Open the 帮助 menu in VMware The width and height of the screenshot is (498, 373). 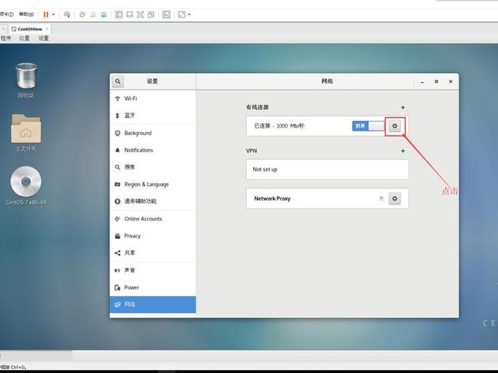click(x=26, y=14)
